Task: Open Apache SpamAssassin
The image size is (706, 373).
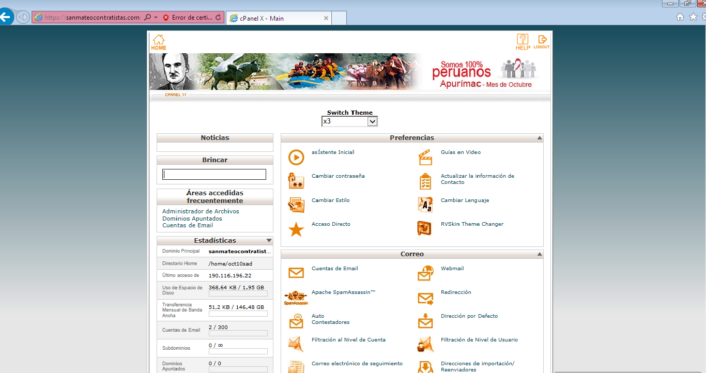Action: [x=296, y=297]
